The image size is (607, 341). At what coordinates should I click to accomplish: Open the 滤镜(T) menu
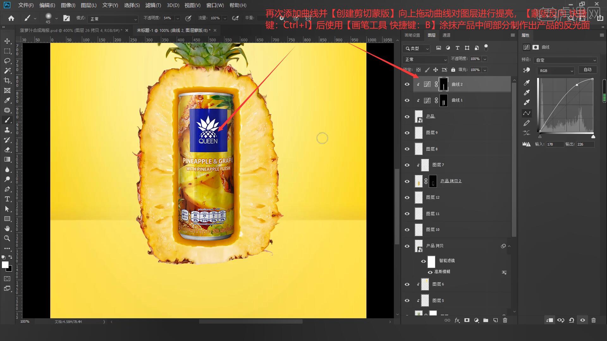[153, 5]
